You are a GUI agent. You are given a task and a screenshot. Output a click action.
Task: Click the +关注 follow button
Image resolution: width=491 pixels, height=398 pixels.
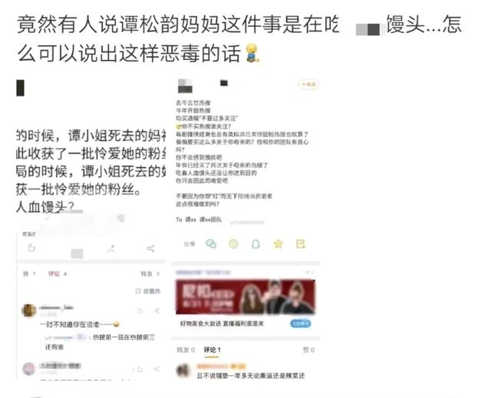pos(308,84)
